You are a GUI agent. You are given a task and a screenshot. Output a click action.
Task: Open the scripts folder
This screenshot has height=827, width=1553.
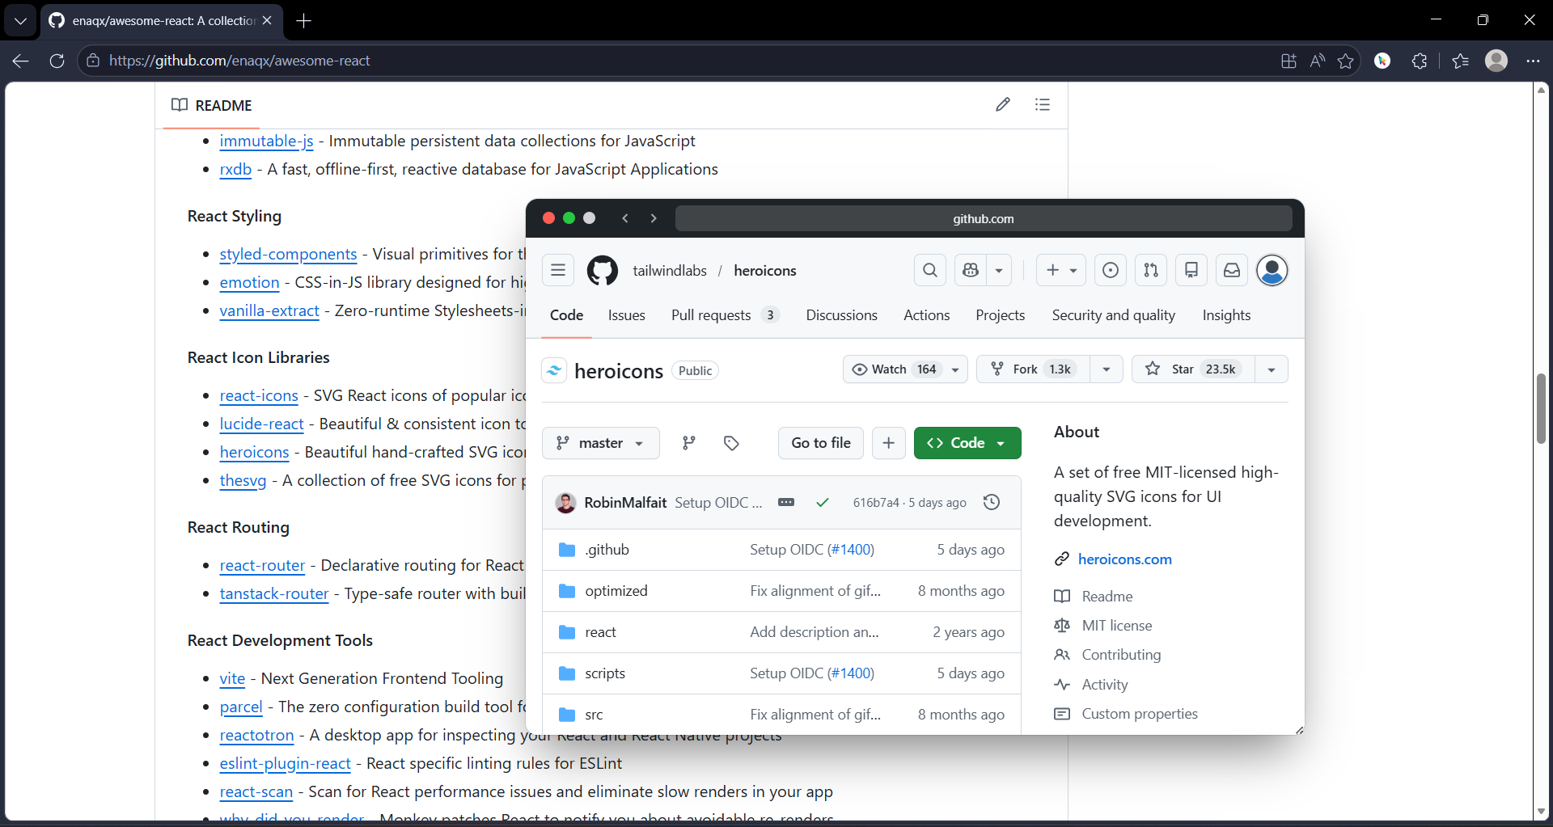click(605, 673)
